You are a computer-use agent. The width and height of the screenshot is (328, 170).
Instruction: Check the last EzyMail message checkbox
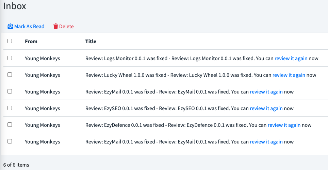click(10, 141)
